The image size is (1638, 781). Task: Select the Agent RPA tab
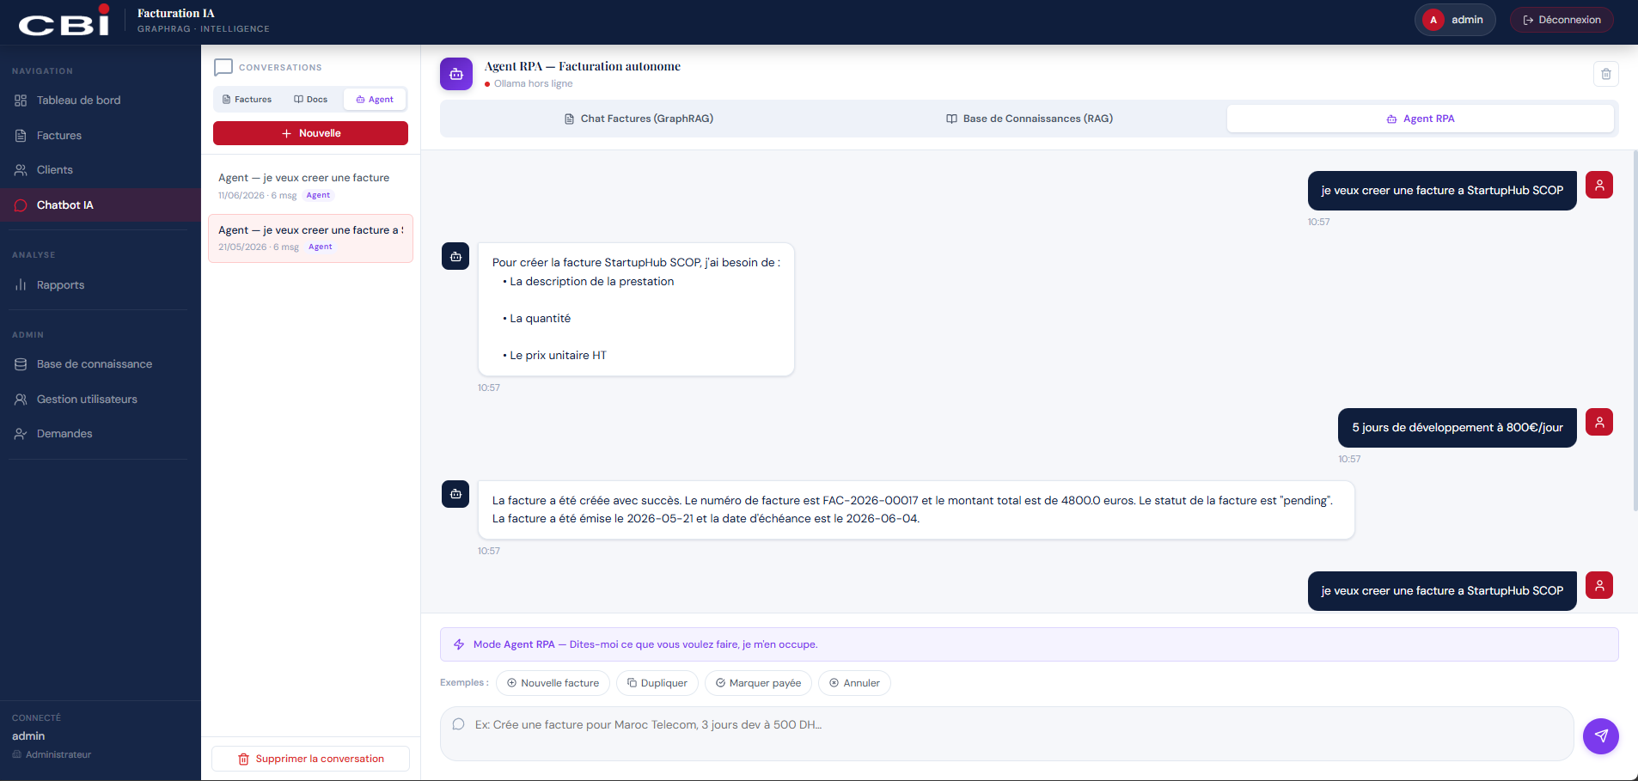[x=1420, y=119]
